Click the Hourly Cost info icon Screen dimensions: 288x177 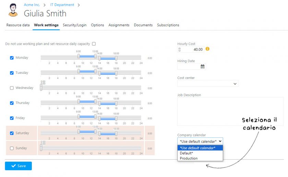tap(207, 49)
